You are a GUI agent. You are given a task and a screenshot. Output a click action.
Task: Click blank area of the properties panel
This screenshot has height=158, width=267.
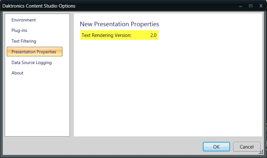pos(167,91)
